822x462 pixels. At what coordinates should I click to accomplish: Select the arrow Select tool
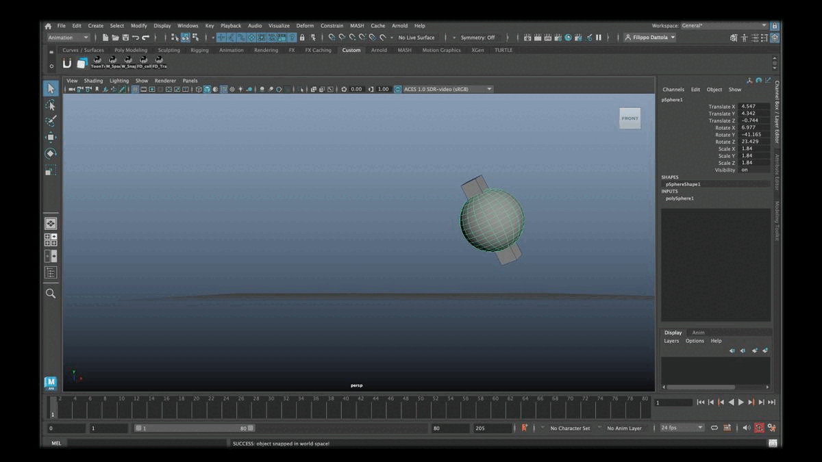pos(51,88)
